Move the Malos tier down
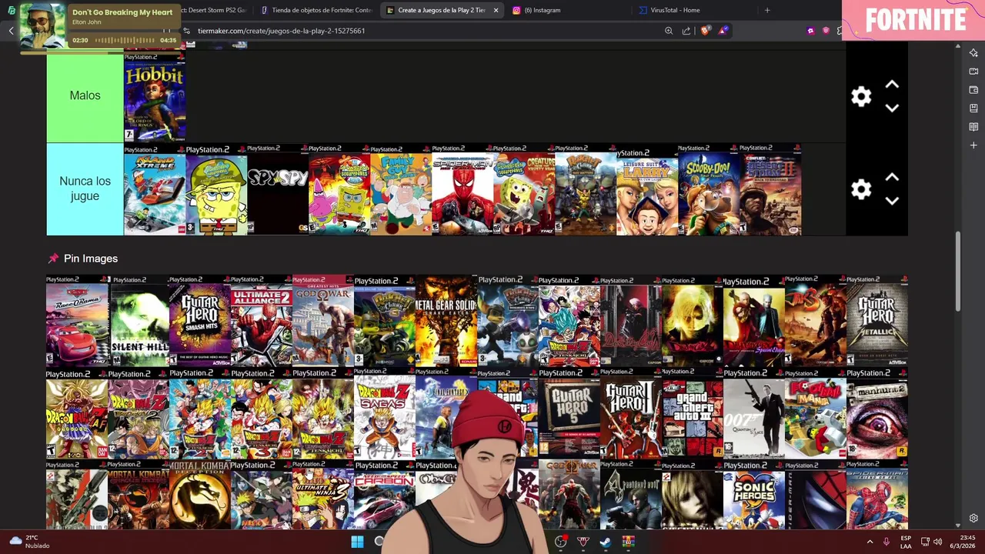The width and height of the screenshot is (985, 554). coord(892,108)
